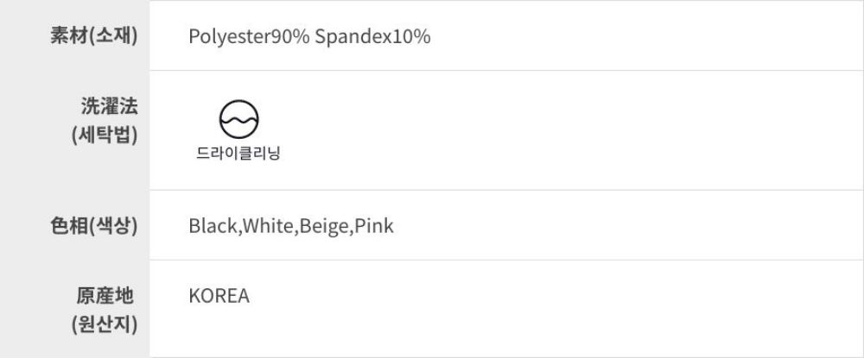
Task: Click the 洗濯法 row header
Action: coord(105,107)
